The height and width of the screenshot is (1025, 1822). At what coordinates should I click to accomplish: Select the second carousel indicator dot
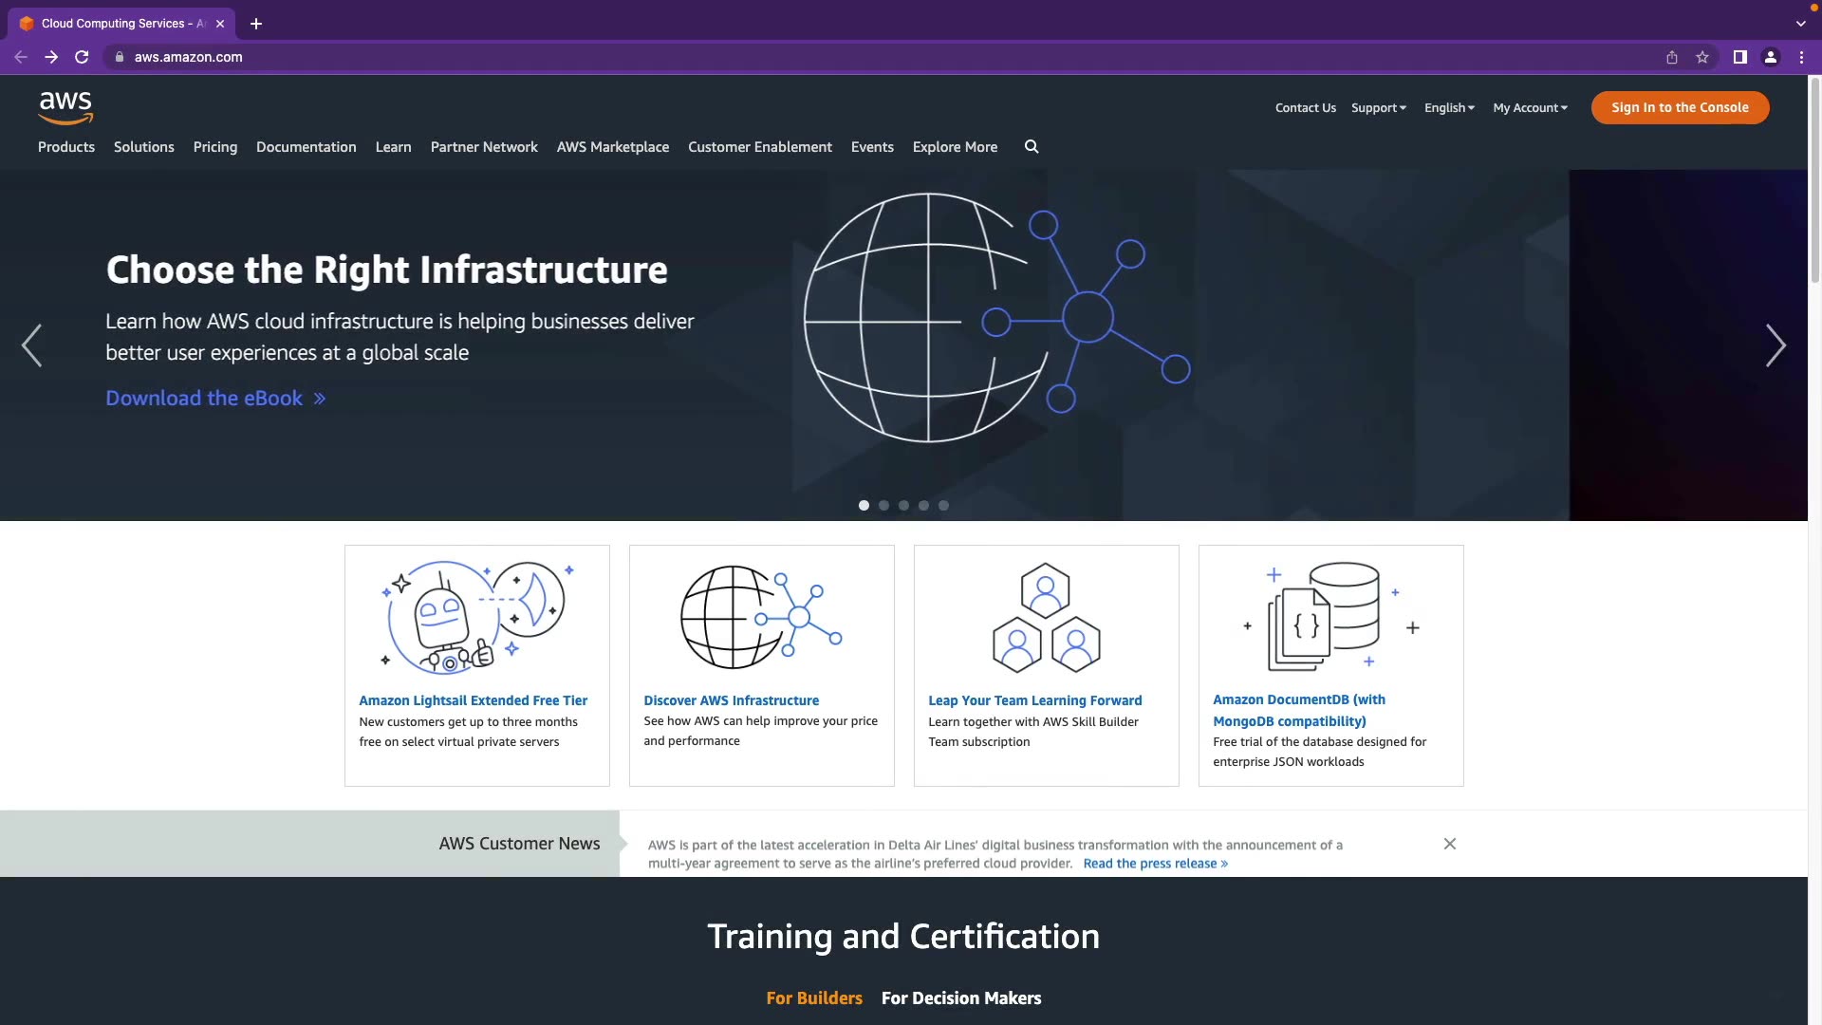pyautogui.click(x=883, y=506)
